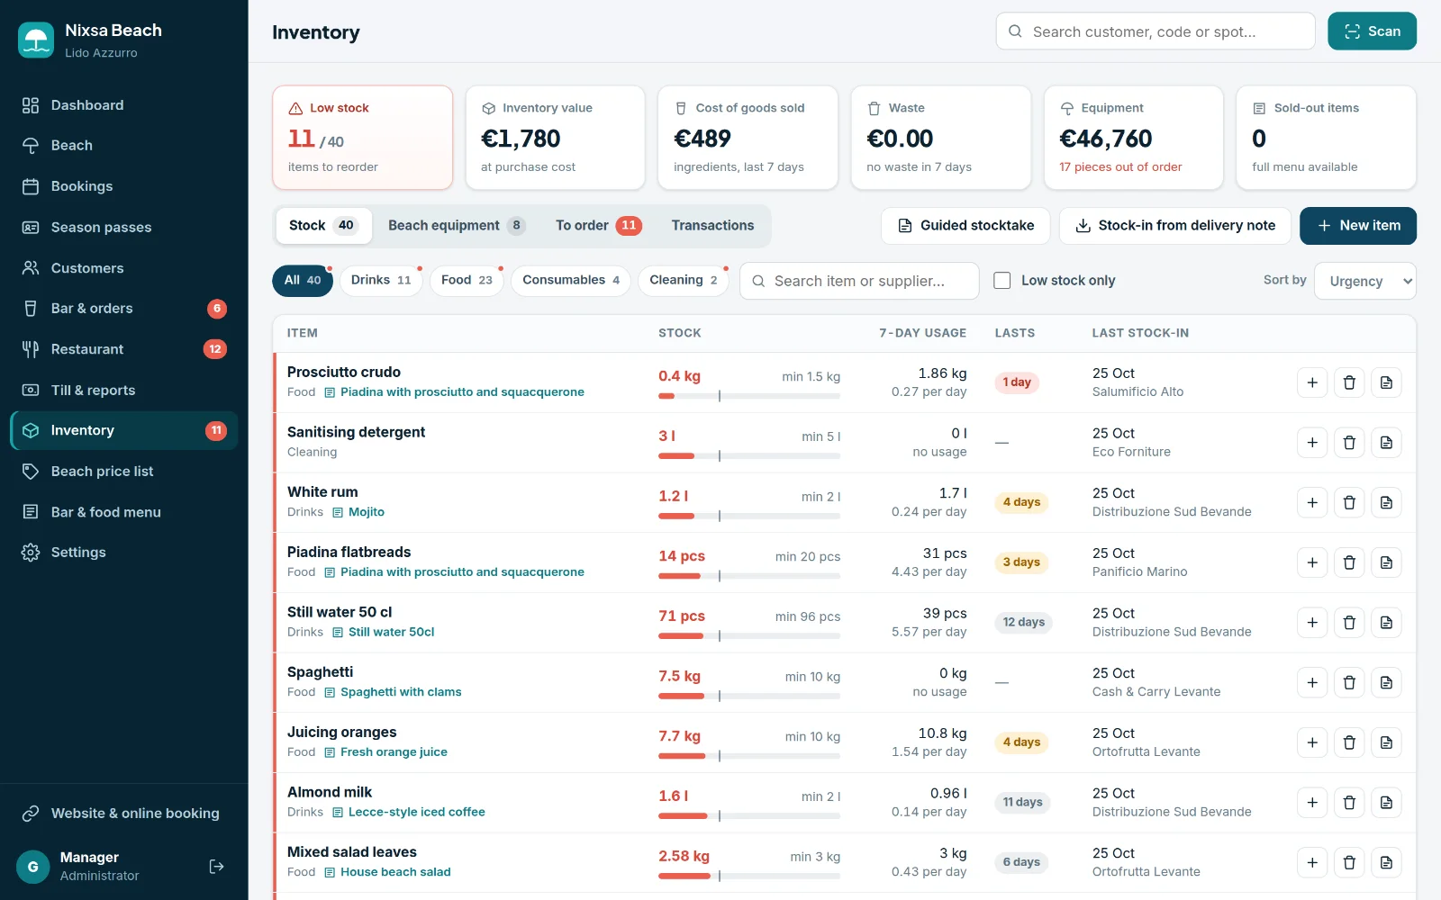This screenshot has height=900, width=1441.
Task: Focus the Search item or supplier field
Action: (859, 281)
